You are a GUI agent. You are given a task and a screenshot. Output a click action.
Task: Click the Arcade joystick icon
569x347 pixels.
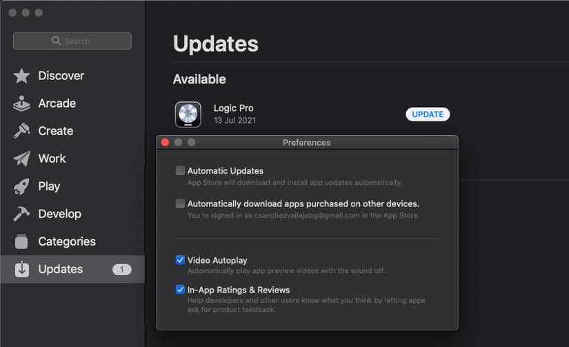(21, 103)
